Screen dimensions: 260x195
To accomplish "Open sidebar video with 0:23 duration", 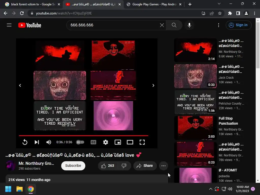I will pyautogui.click(x=195, y=154).
